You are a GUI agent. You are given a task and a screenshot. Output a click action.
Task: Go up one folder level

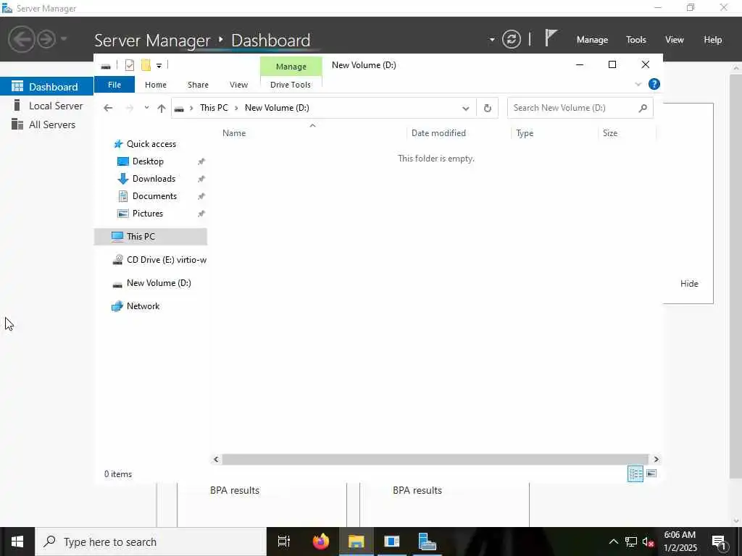[162, 109]
